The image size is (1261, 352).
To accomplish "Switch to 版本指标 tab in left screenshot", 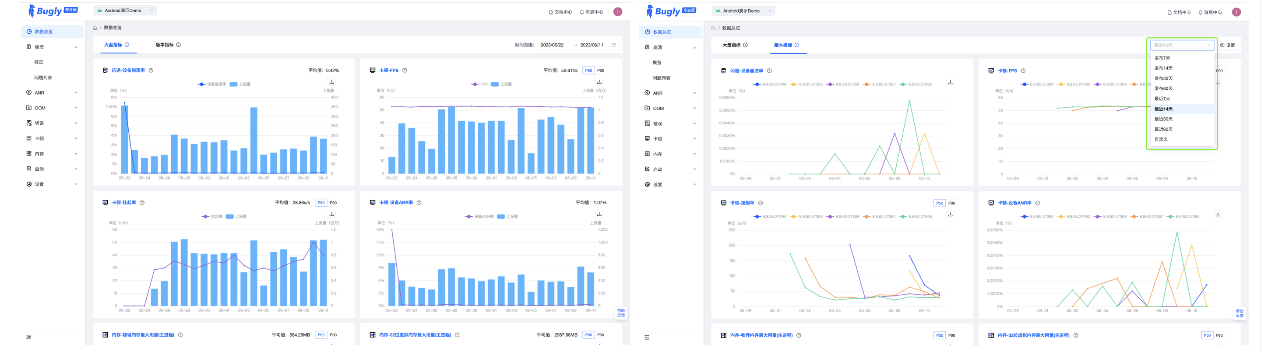I will tap(165, 45).
